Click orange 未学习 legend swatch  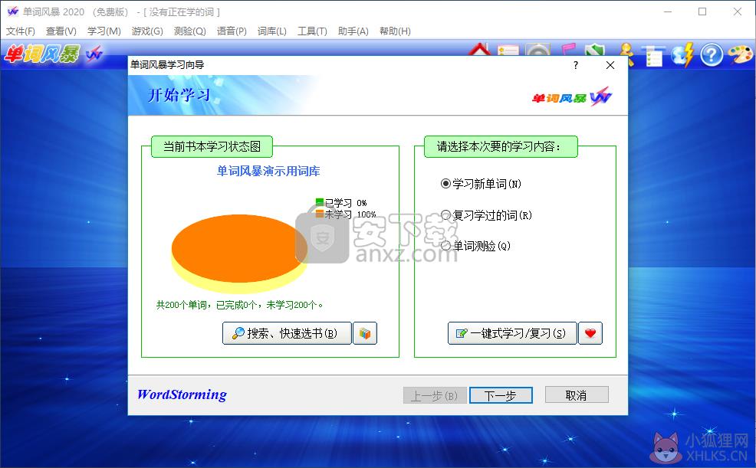[319, 214]
